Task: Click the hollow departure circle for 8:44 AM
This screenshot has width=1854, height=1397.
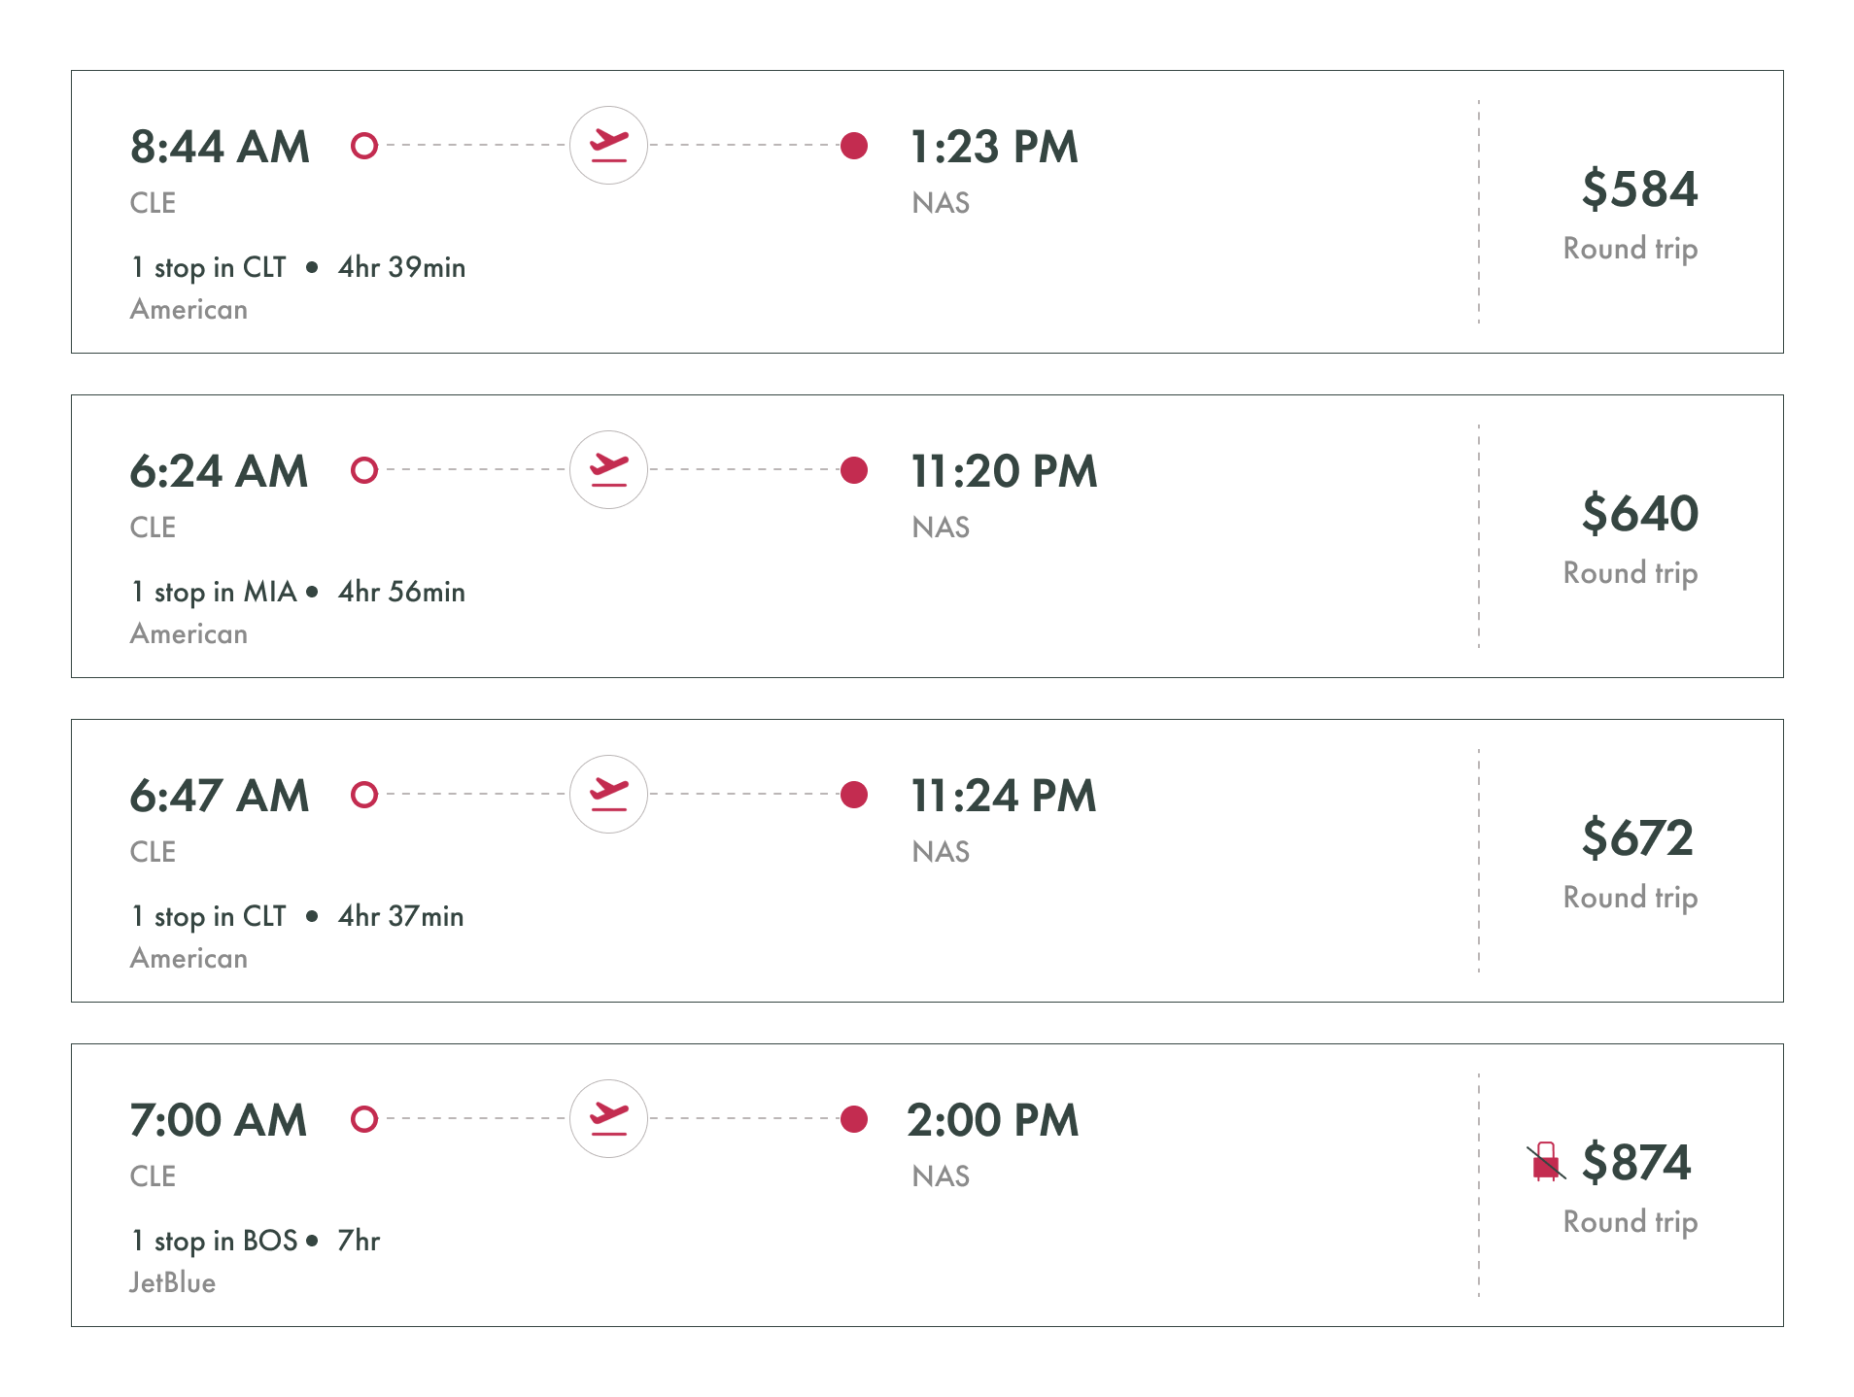Action: tap(364, 146)
